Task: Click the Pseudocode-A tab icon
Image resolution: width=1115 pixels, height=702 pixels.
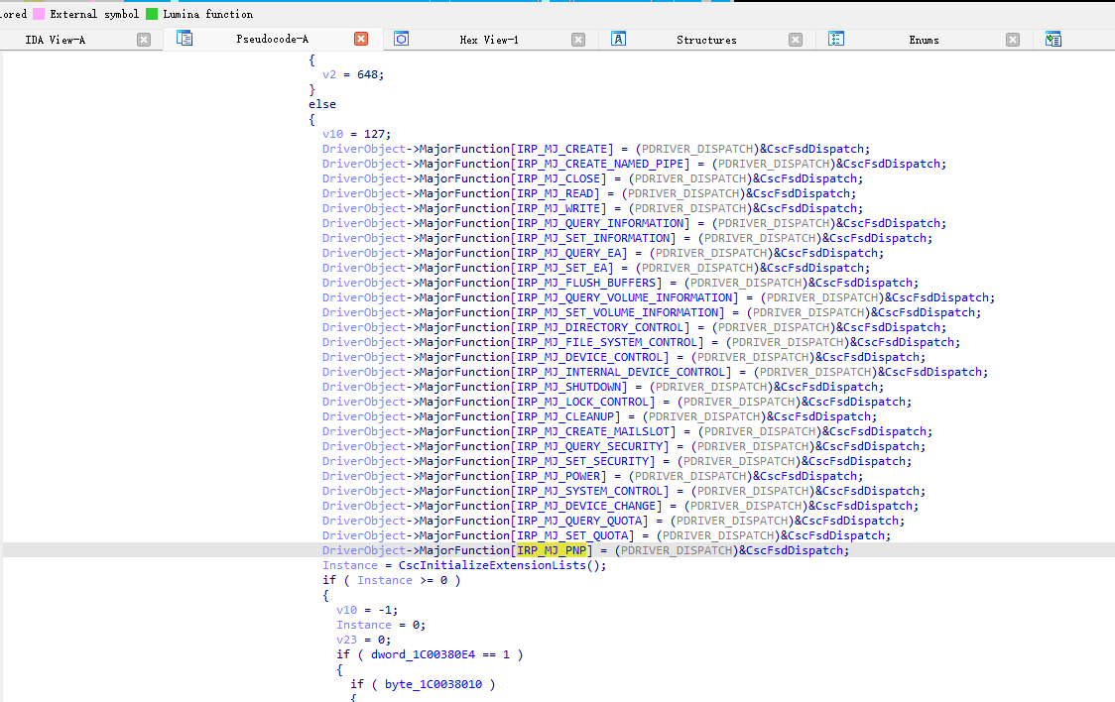Action: [185, 39]
